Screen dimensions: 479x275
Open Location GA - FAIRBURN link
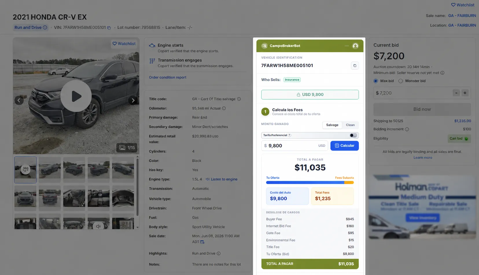click(462, 25)
